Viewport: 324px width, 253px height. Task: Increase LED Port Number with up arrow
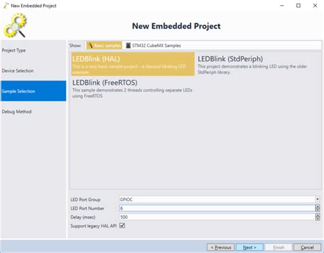pos(318,207)
